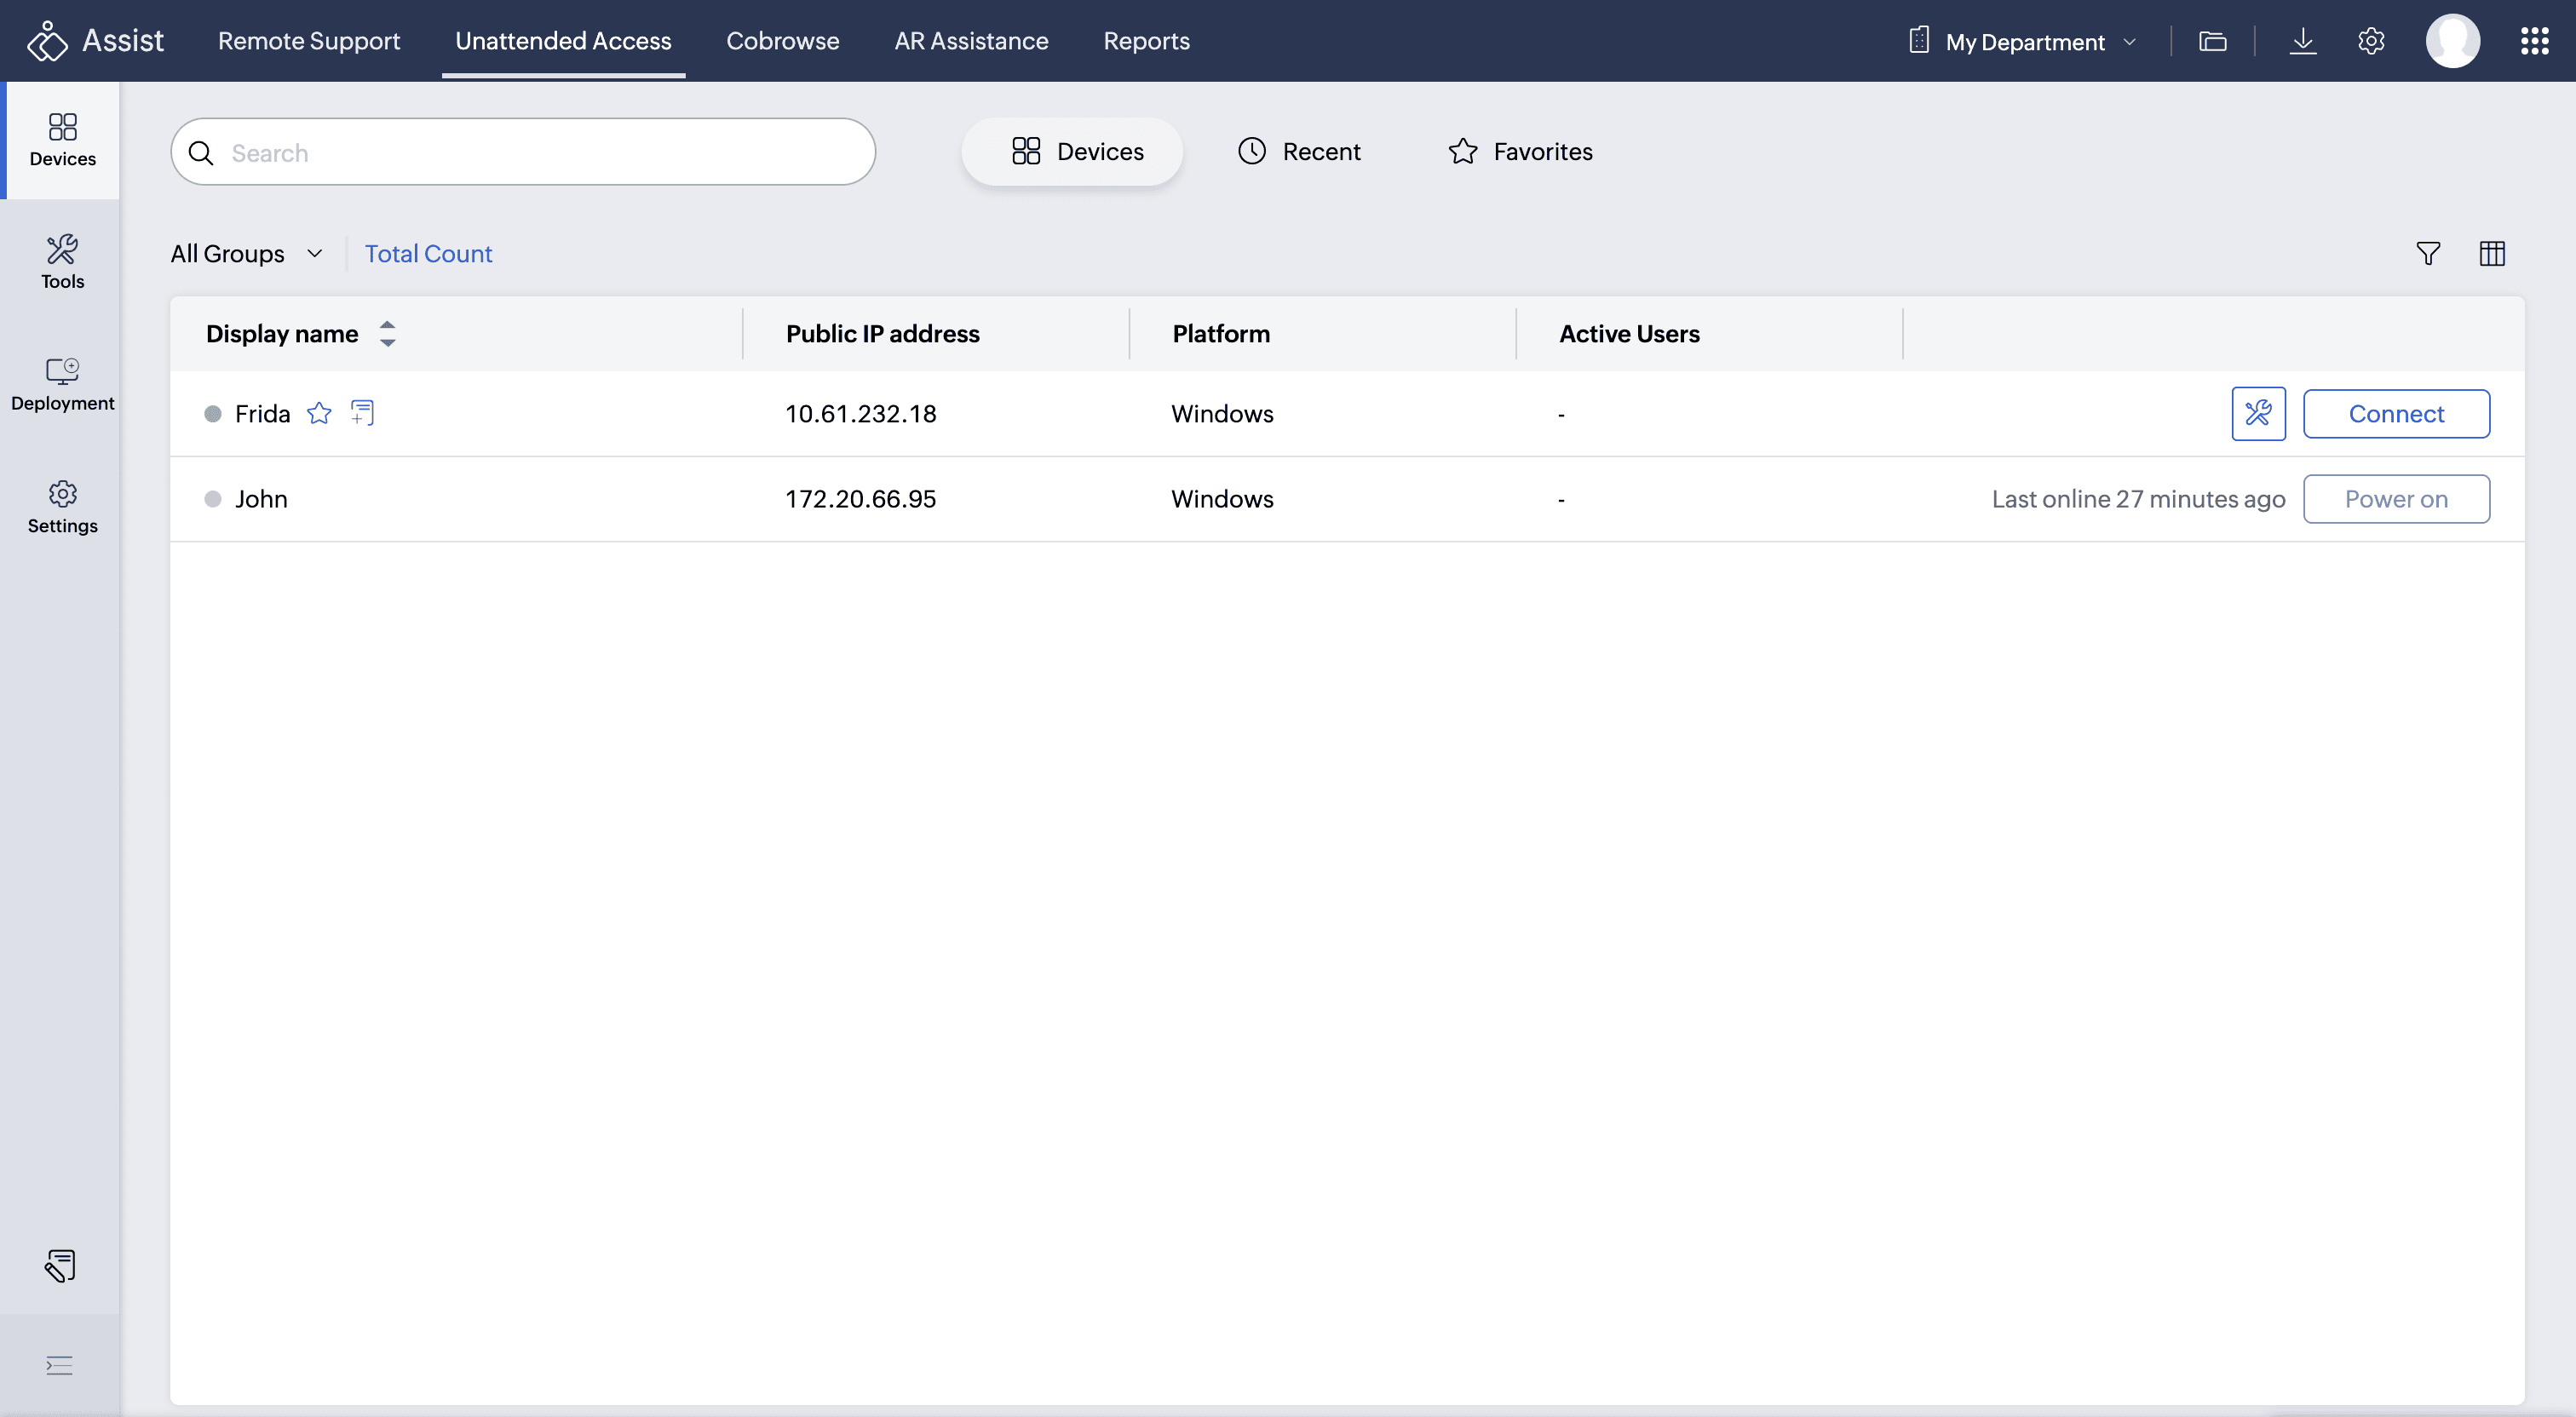This screenshot has width=2576, height=1417.
Task: Click the download icon in top bar
Action: (2302, 41)
